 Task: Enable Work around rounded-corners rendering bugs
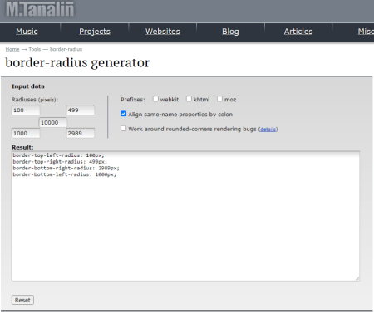tap(124, 129)
